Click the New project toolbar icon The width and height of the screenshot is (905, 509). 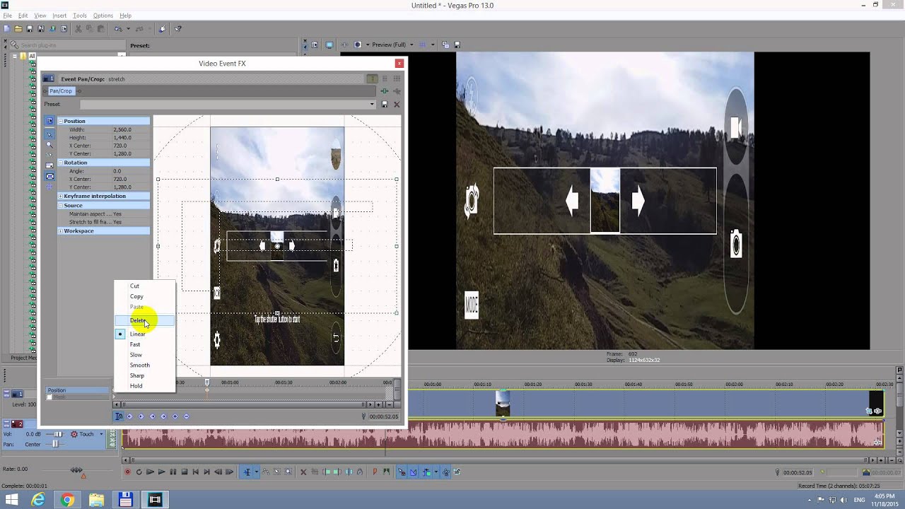6,29
